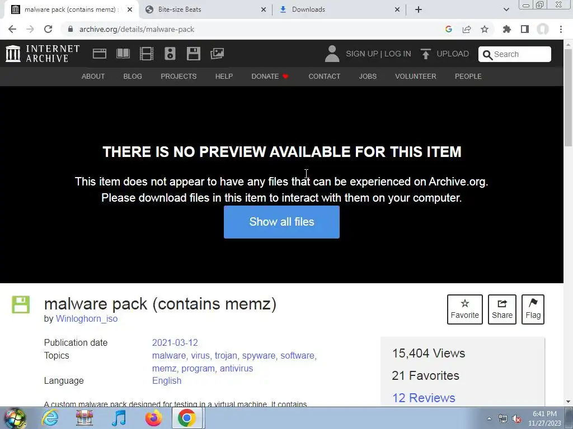
Task: Launch Firefox from taskbar
Action: click(x=153, y=418)
